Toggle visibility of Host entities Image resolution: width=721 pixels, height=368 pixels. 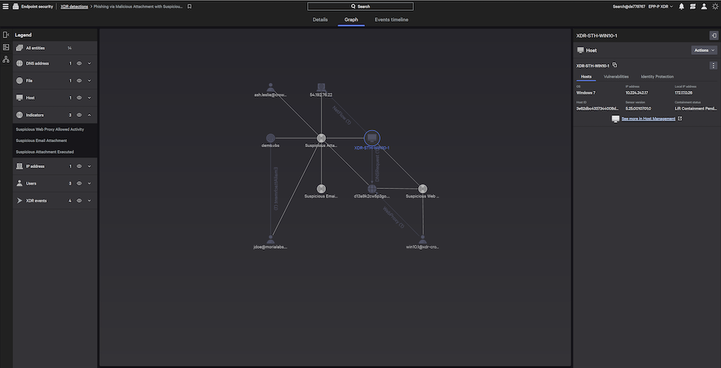[x=79, y=97]
